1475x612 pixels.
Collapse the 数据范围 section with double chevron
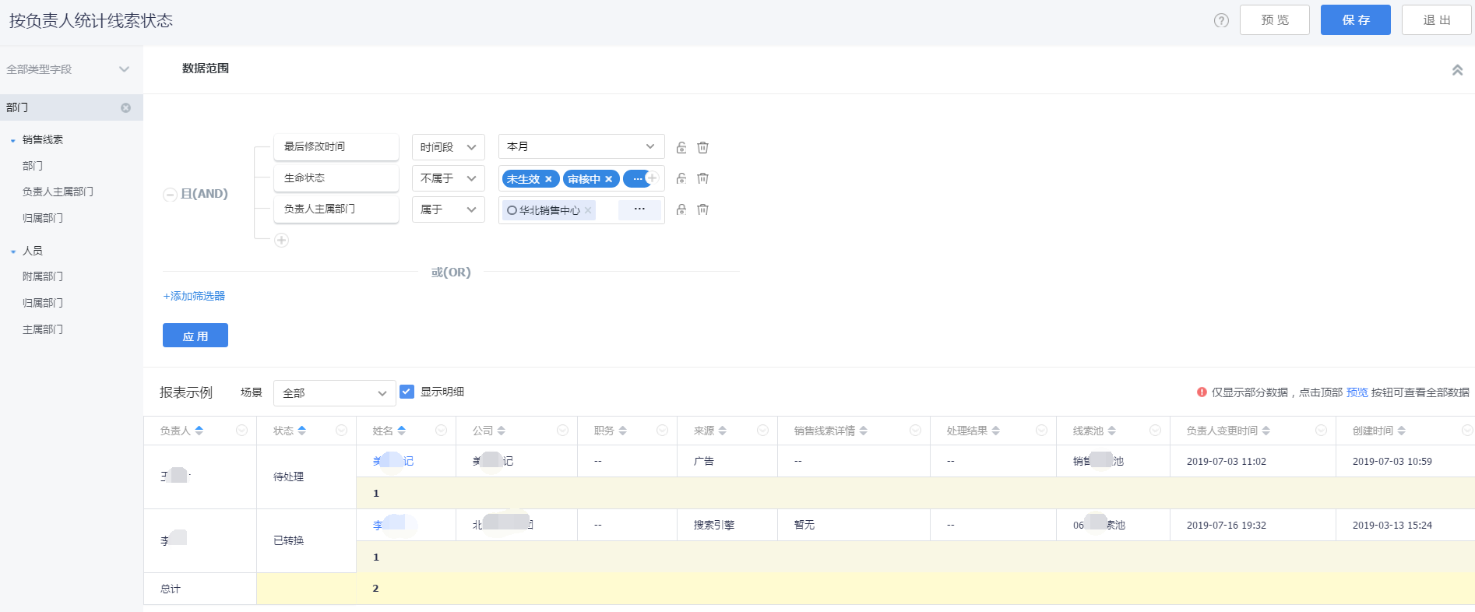[x=1457, y=70]
